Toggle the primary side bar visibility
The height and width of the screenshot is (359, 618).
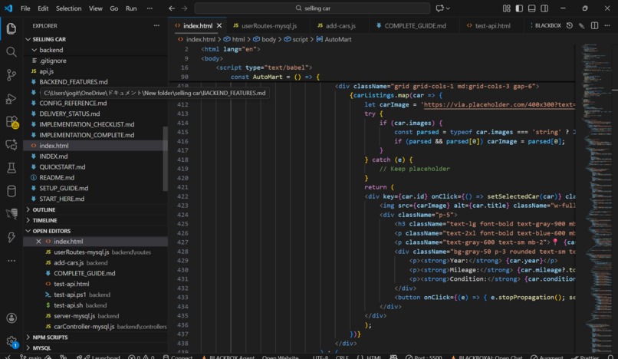[519, 8]
